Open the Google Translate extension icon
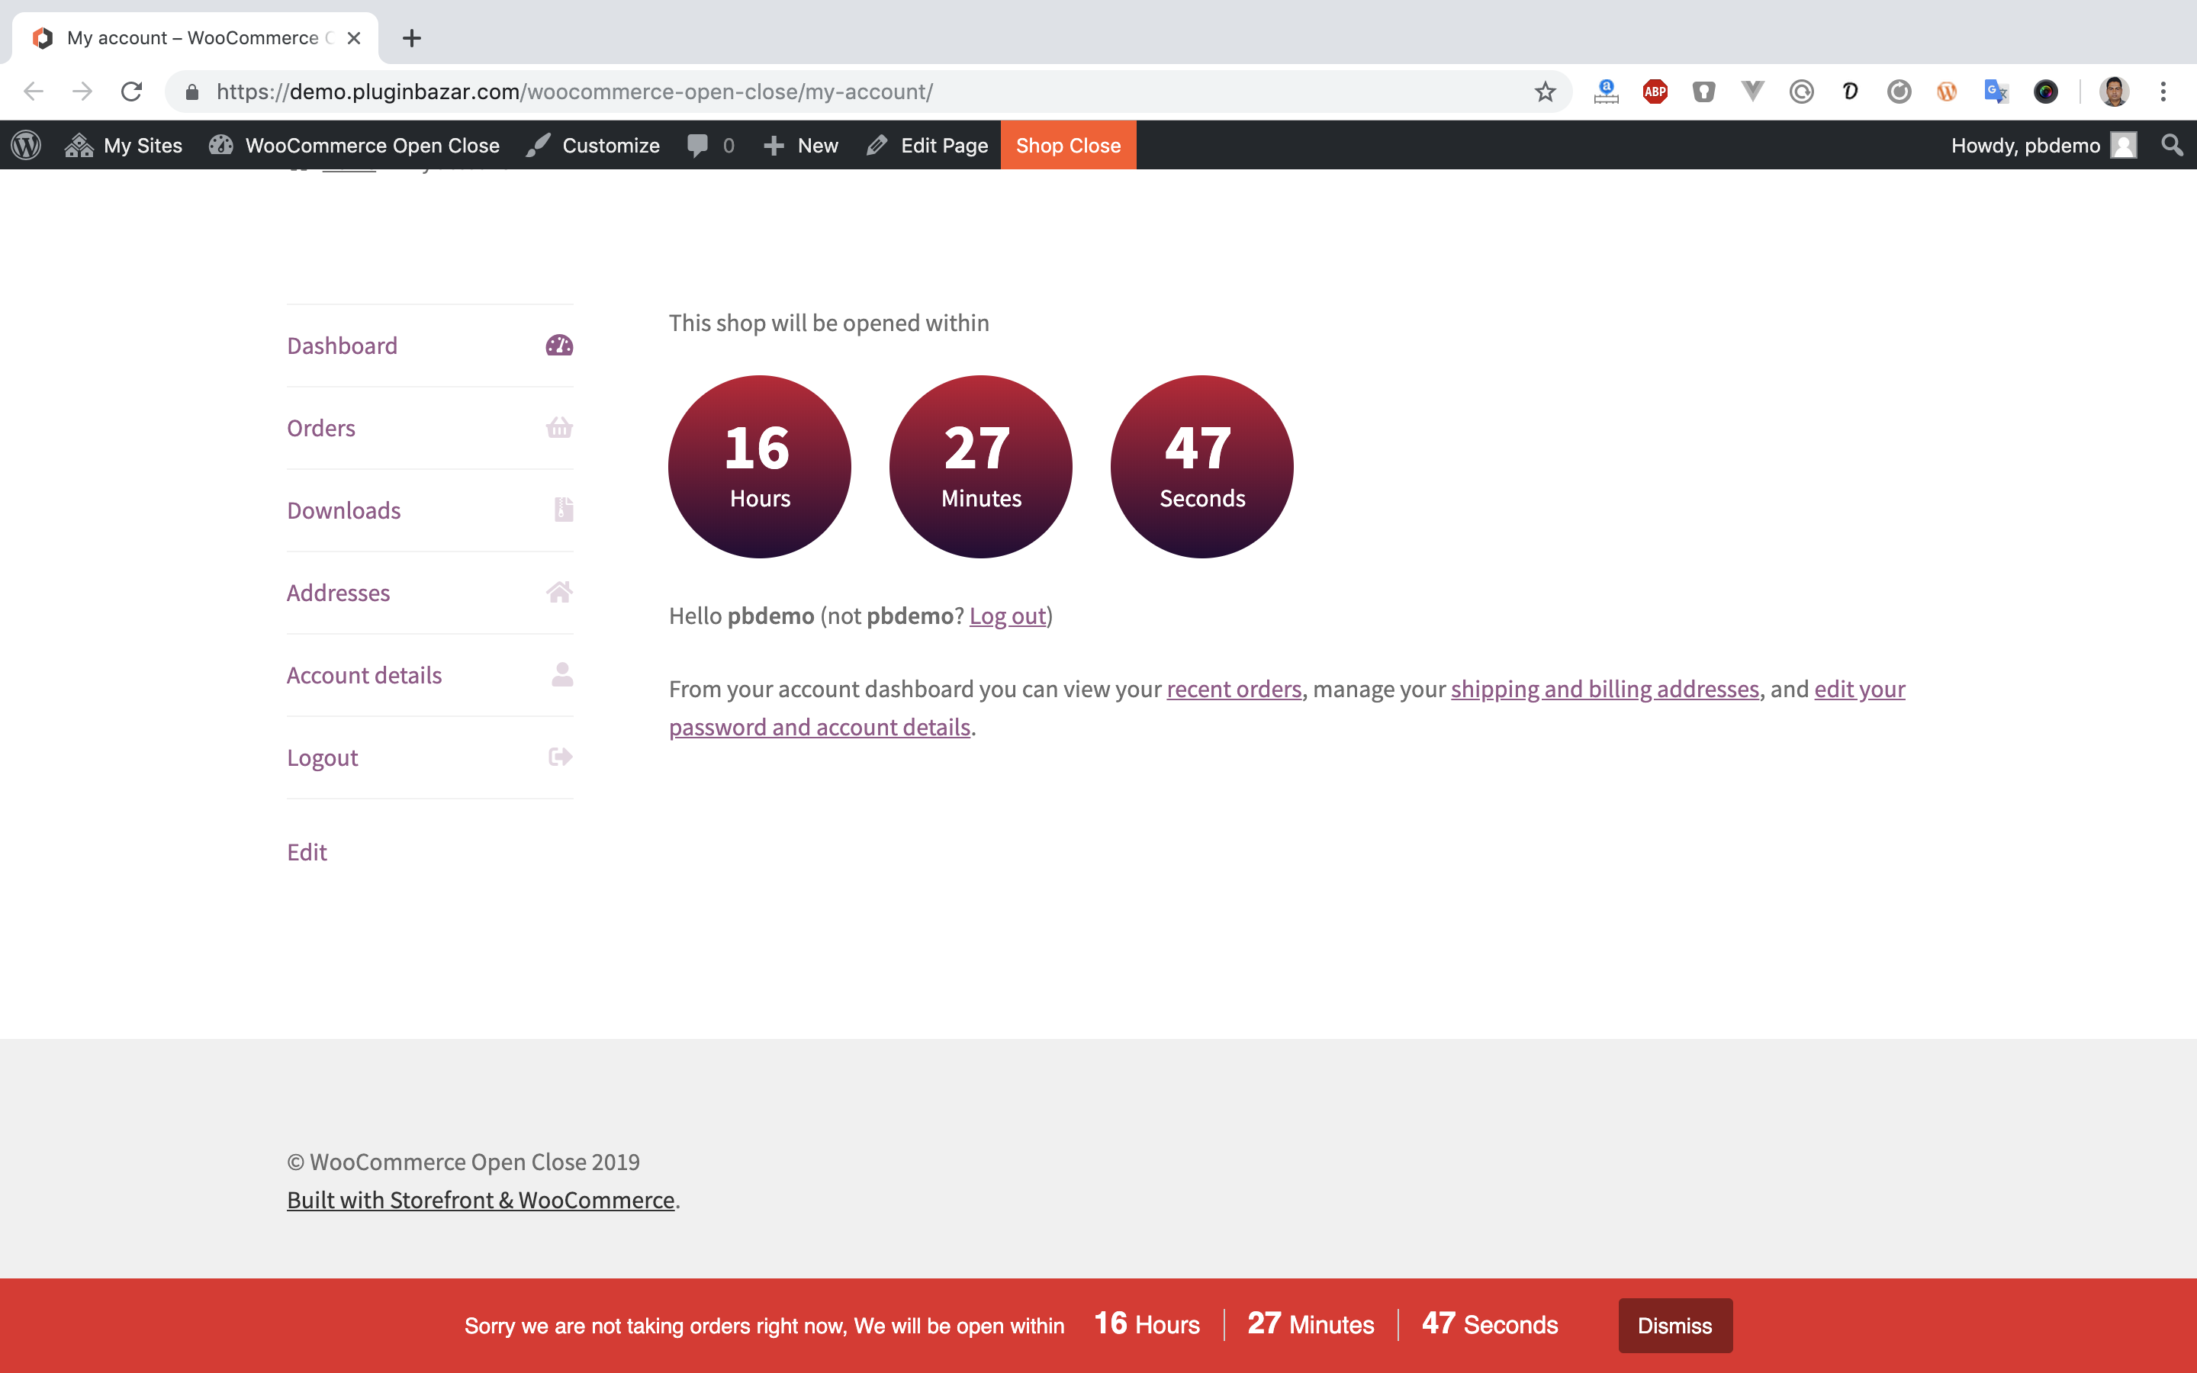2197x1373 pixels. [1996, 92]
